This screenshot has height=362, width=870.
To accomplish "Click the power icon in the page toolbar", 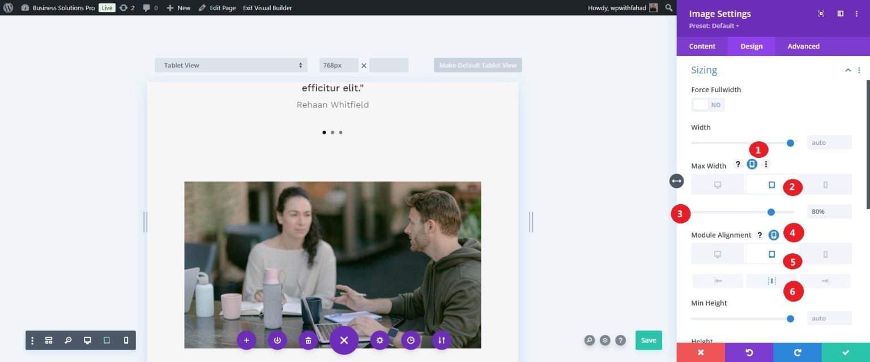I will [x=277, y=341].
